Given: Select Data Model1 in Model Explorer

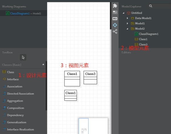Looking at the screenshot, I should coord(143,18).
